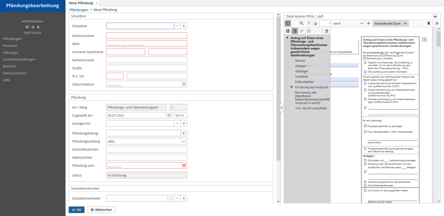This screenshot has width=444, height=216.
Task: Switch to the Neue Pfändung tab
Action: point(81,3)
